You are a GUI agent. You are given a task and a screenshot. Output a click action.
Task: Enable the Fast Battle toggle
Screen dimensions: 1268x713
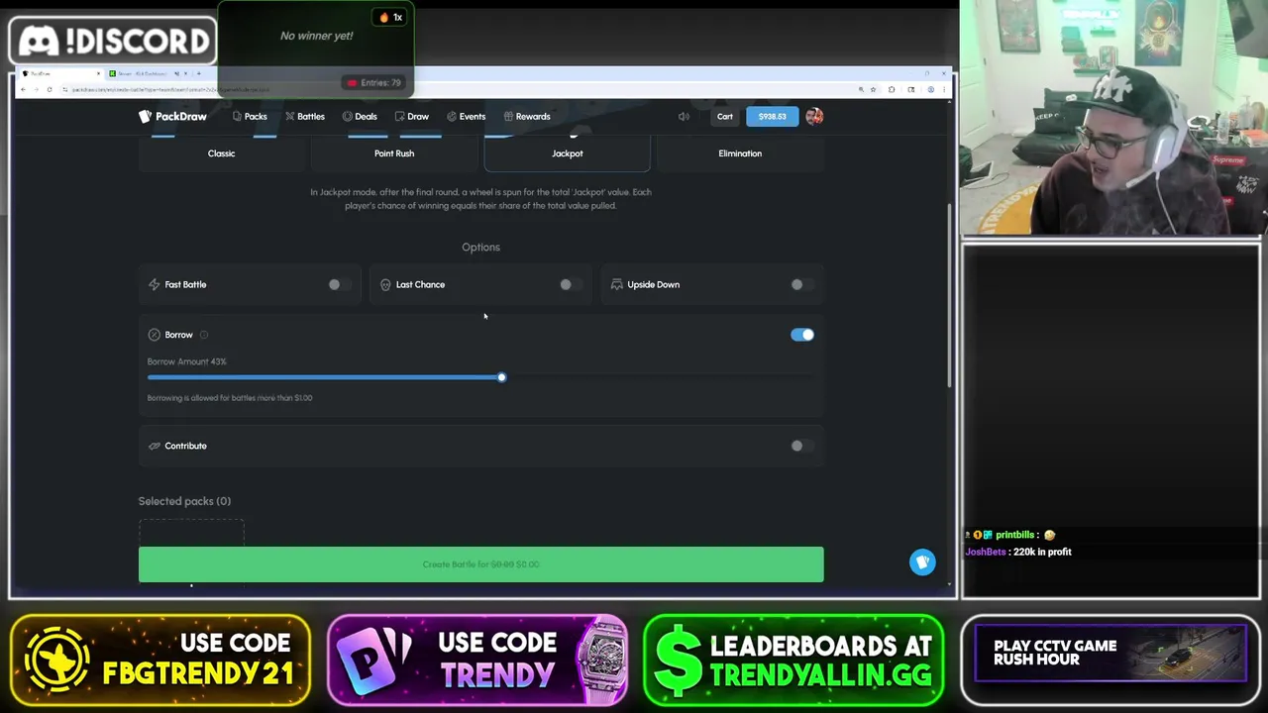pyautogui.click(x=338, y=284)
